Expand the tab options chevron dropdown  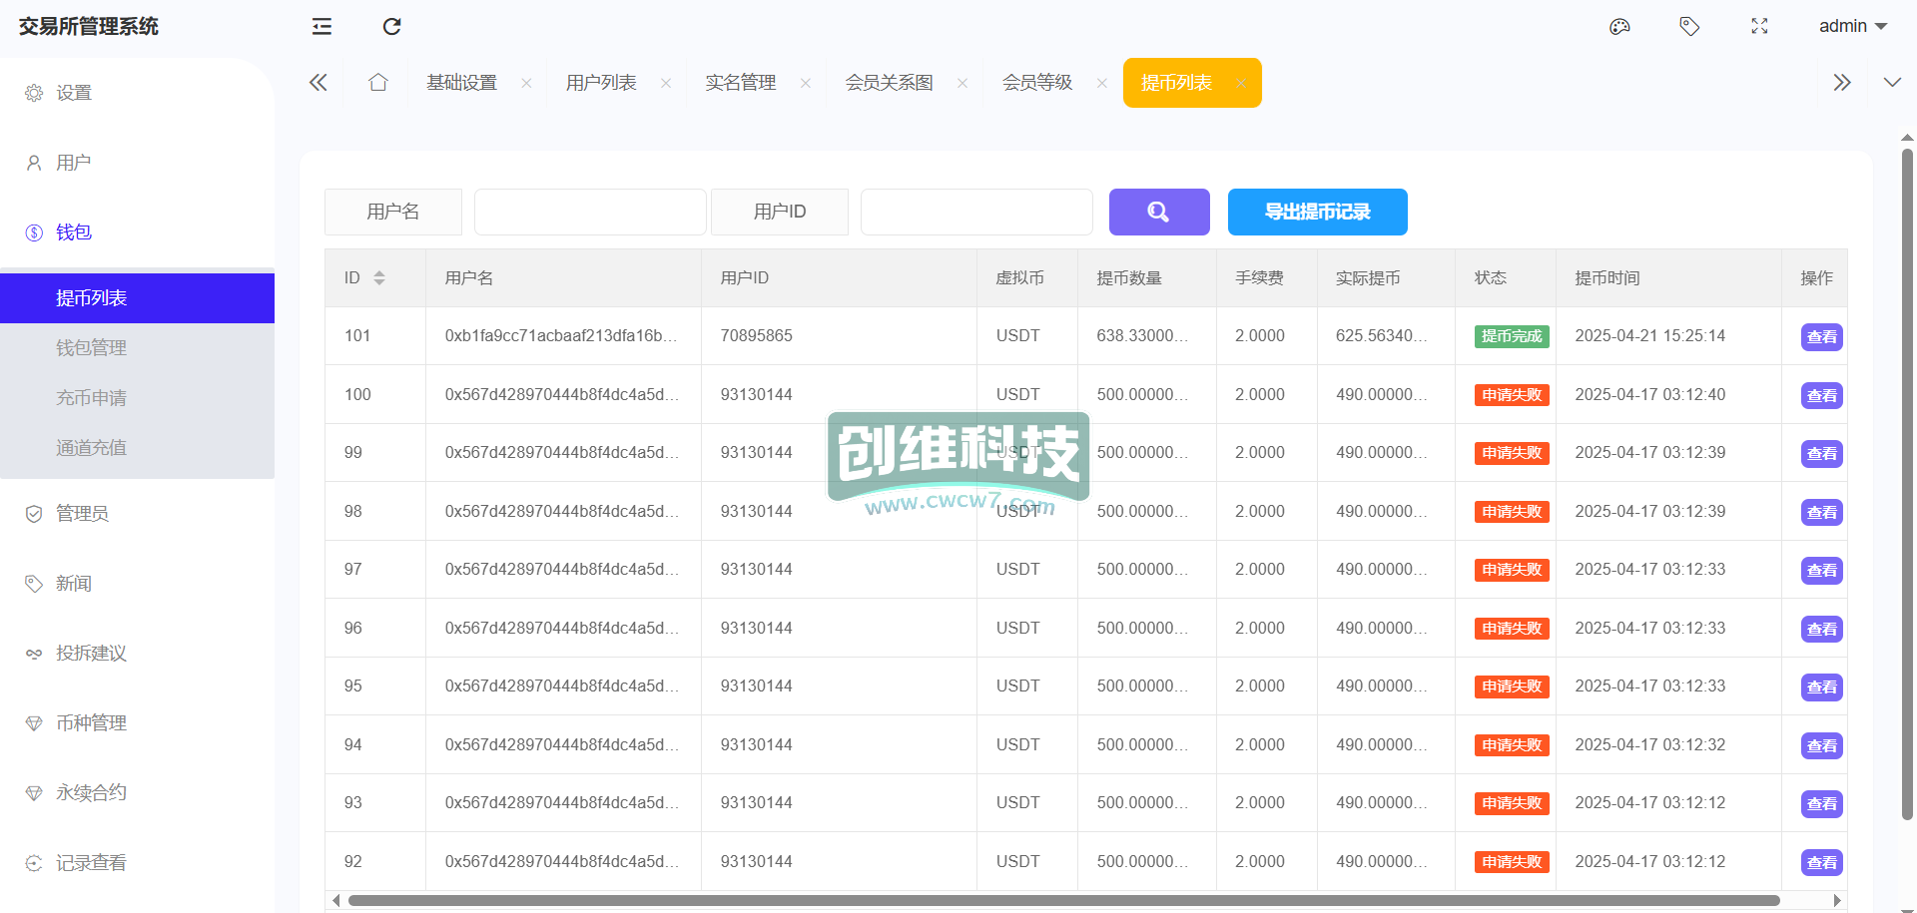1892,83
